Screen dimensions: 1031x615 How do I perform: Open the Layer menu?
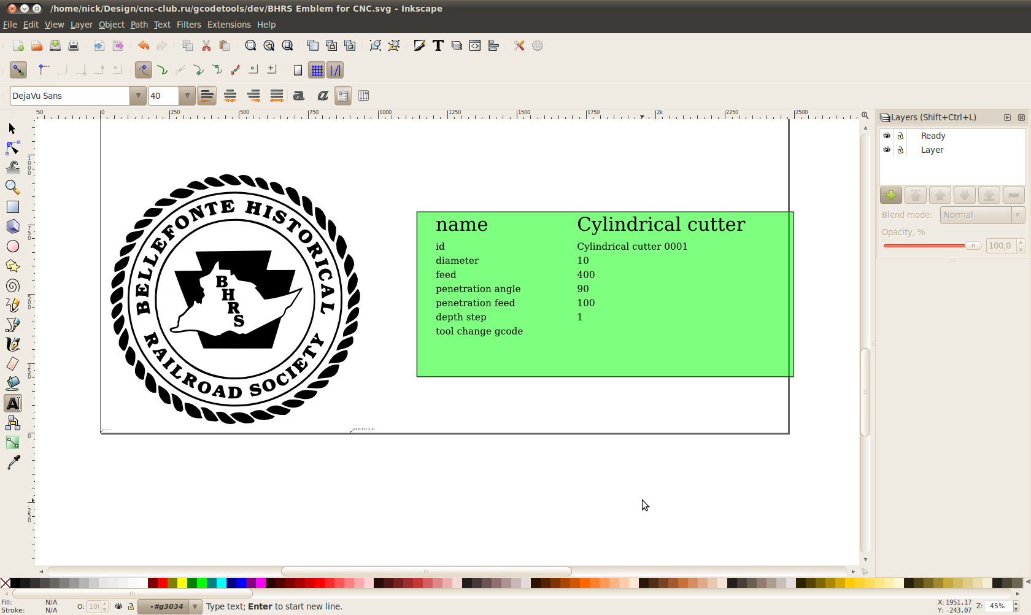tap(81, 25)
